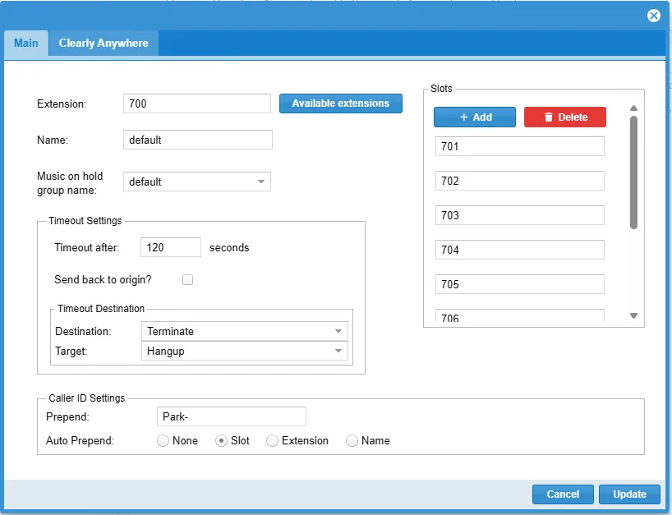The height and width of the screenshot is (515, 672).
Task: Click the Timeout Settings group label
Action: click(85, 221)
